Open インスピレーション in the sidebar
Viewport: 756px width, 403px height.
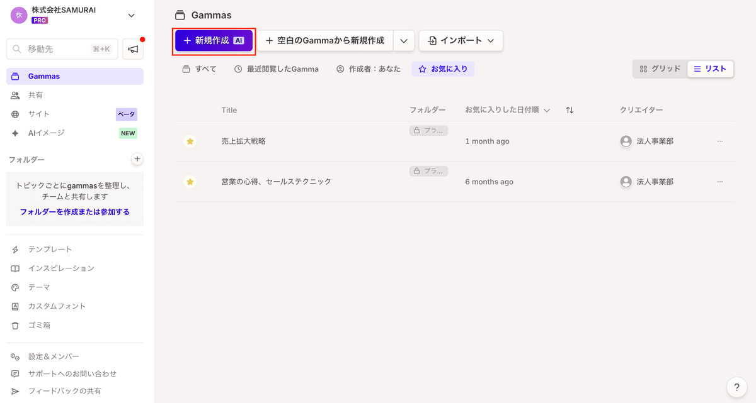point(75,268)
